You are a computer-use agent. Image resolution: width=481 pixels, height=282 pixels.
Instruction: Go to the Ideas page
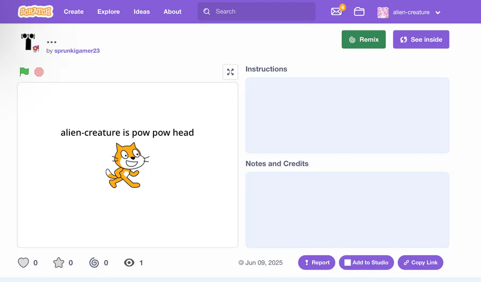142,12
